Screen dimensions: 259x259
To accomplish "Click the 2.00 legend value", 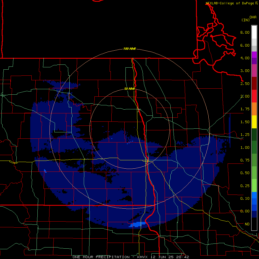I will (245, 96).
